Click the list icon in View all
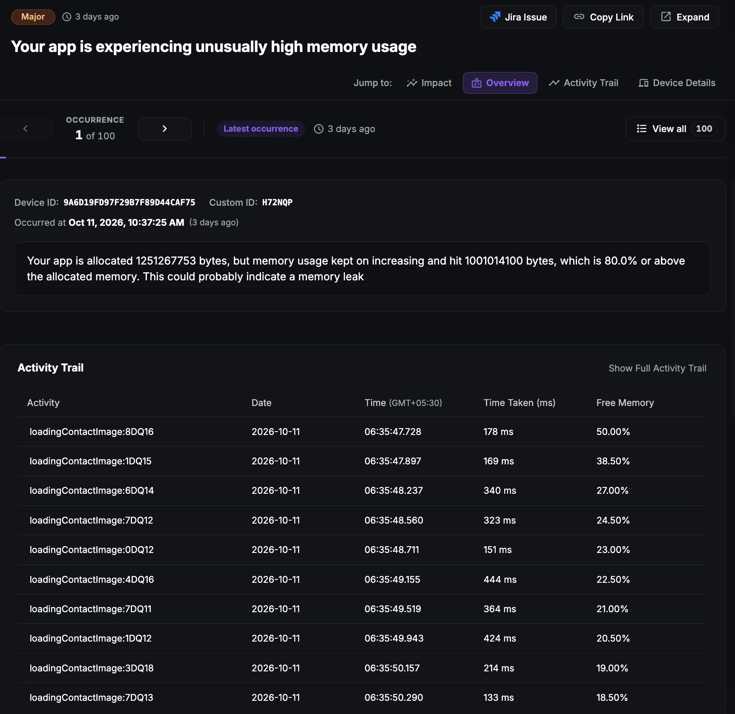 [x=641, y=129]
